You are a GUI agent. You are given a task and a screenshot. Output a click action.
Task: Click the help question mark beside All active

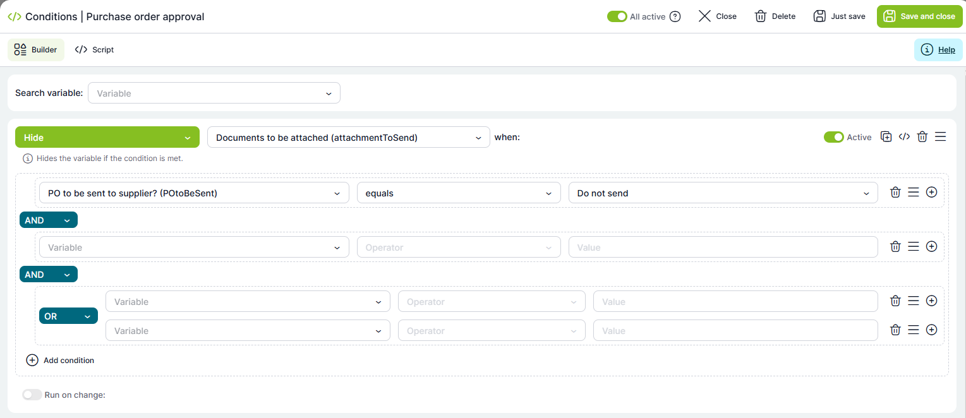[x=675, y=16]
